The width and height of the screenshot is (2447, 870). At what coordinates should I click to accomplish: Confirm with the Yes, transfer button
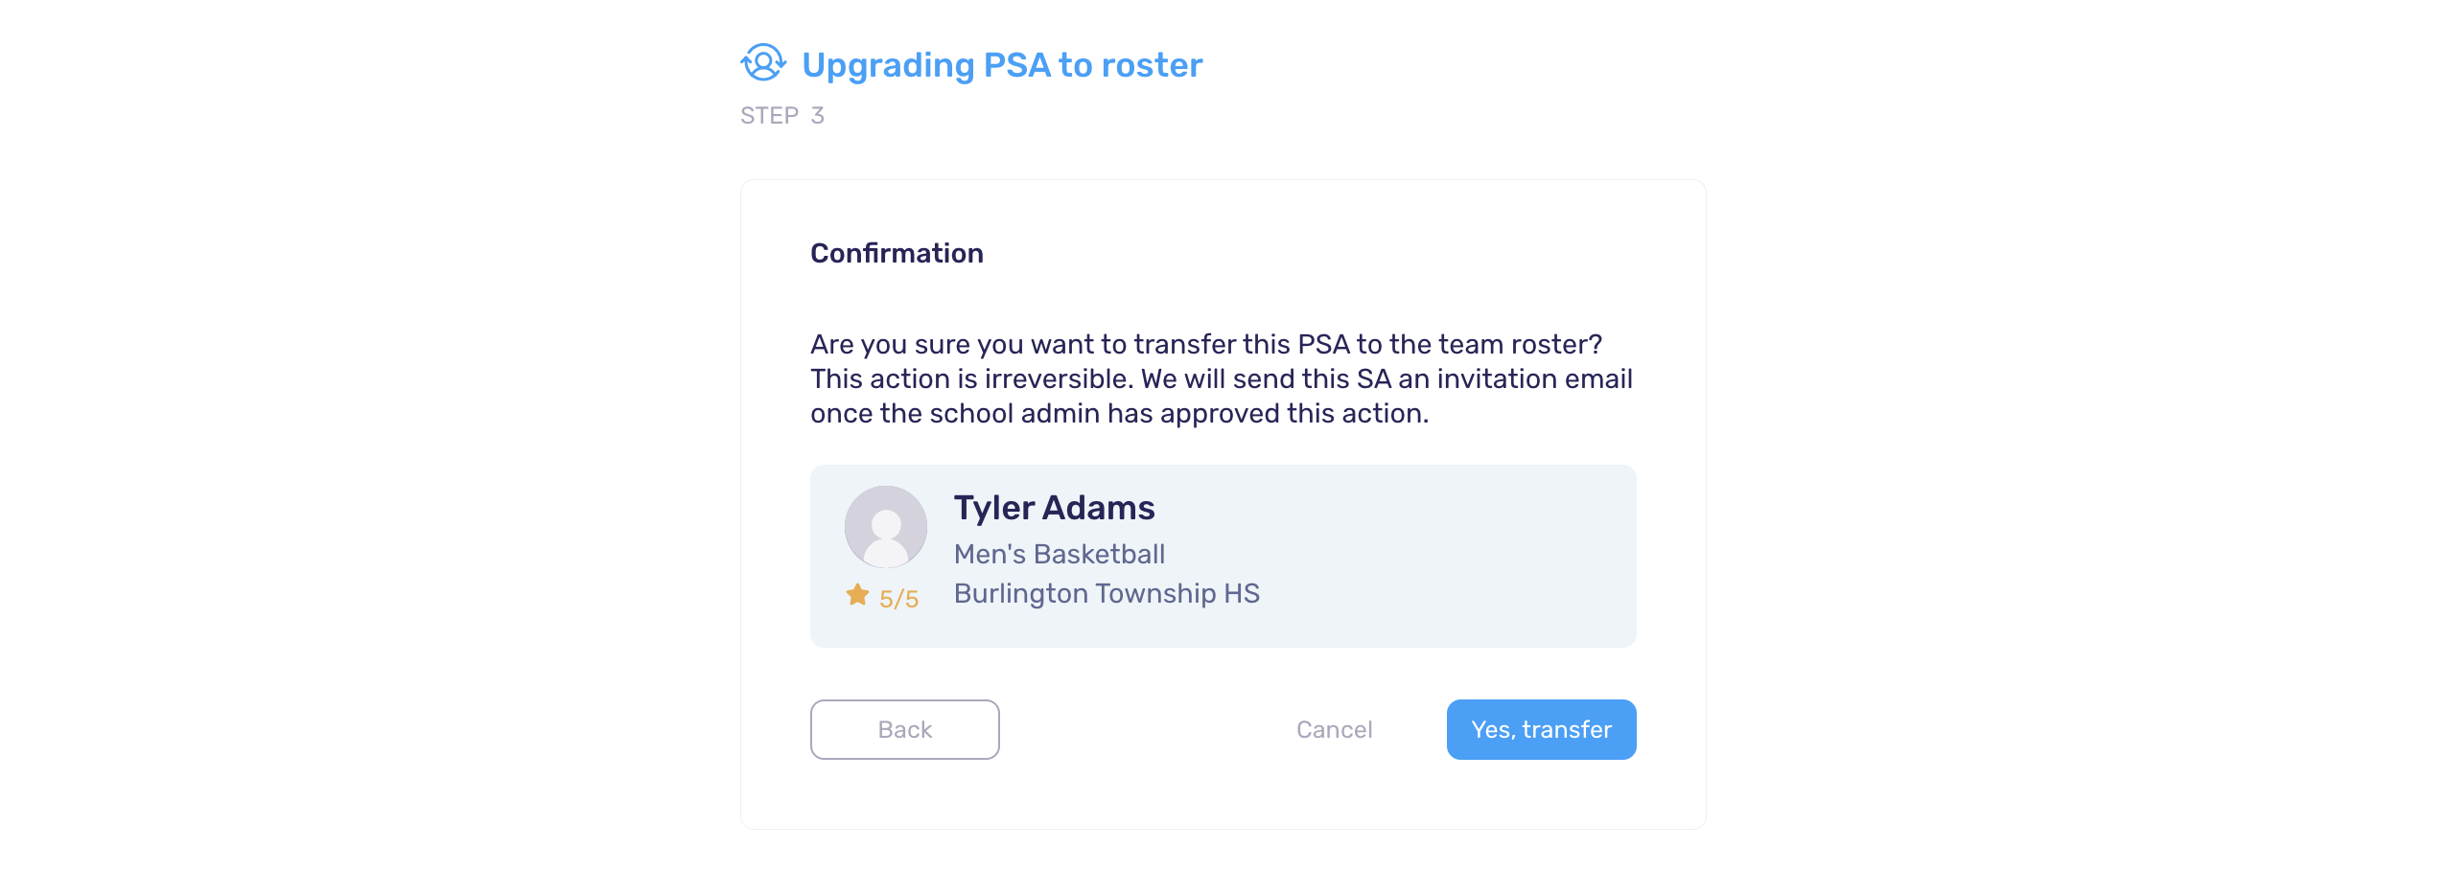(1541, 729)
